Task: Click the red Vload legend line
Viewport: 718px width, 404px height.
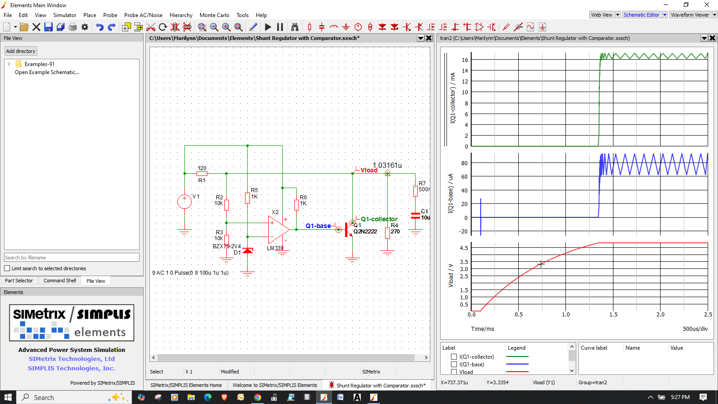Action: point(517,372)
